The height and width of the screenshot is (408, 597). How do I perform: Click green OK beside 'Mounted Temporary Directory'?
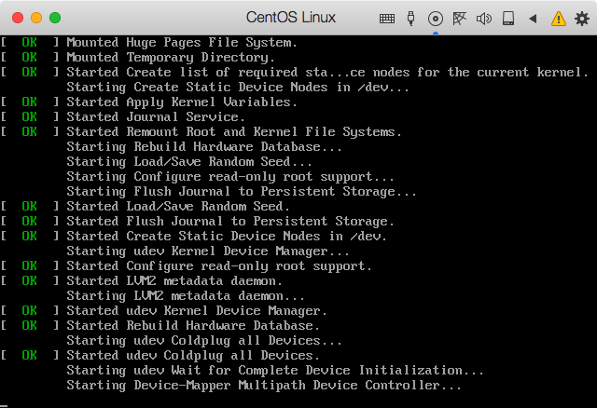click(x=29, y=58)
